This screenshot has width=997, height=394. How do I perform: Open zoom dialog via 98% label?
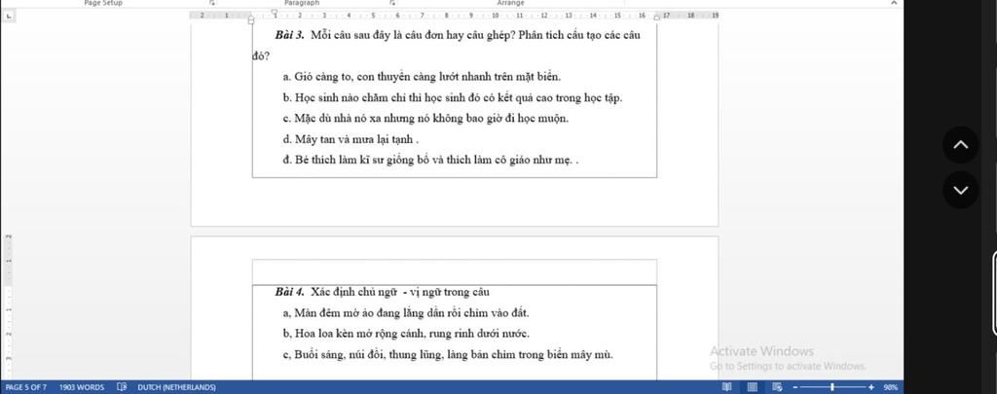(x=890, y=387)
